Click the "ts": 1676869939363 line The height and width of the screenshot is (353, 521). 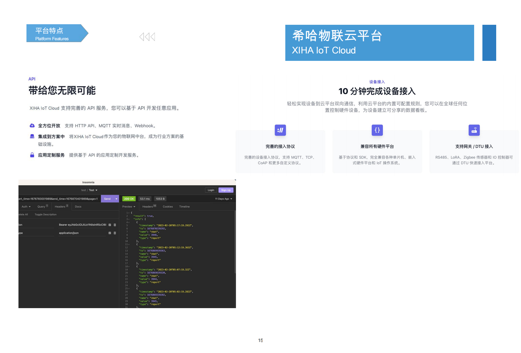(152, 251)
